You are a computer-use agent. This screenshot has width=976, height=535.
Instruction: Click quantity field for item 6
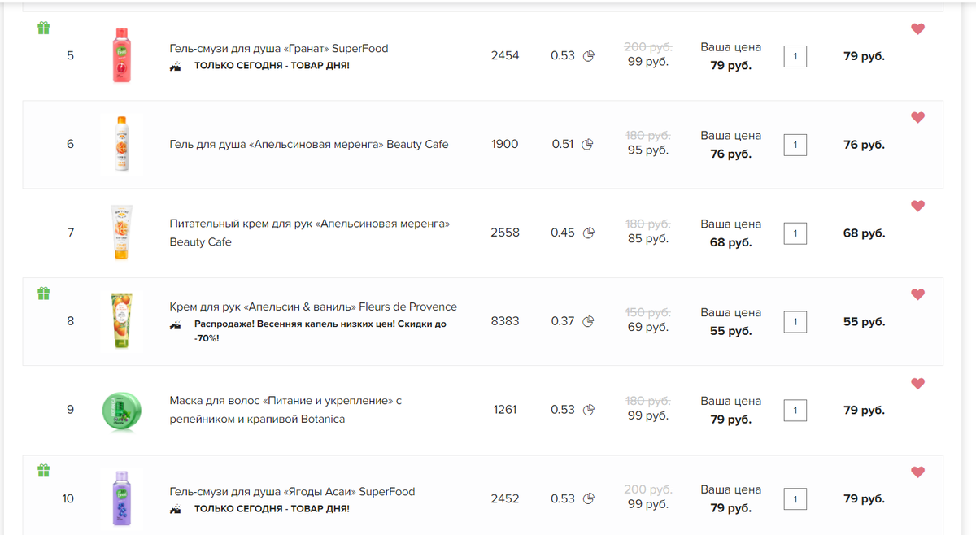[x=795, y=145]
